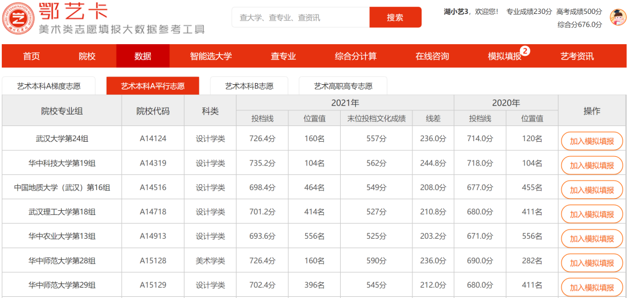Click 中国地质大学（武汉）第16组 cell
This screenshot has height=298, width=629.
coord(62,188)
